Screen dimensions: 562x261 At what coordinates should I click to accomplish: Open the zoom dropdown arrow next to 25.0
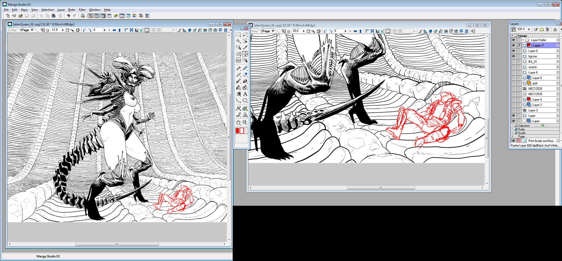click(x=304, y=31)
